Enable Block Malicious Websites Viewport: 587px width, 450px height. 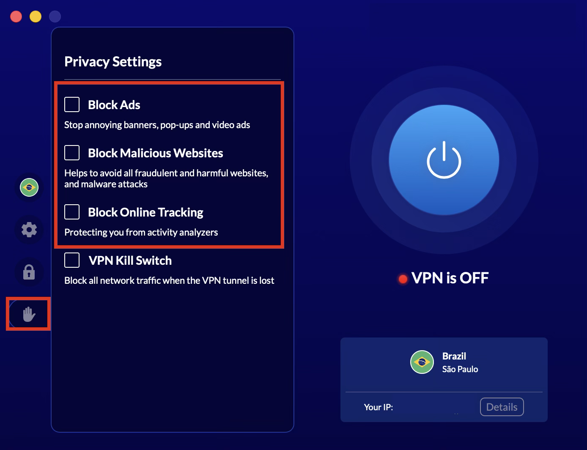[x=72, y=152]
